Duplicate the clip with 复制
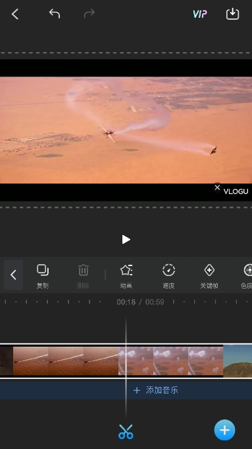 (43, 276)
